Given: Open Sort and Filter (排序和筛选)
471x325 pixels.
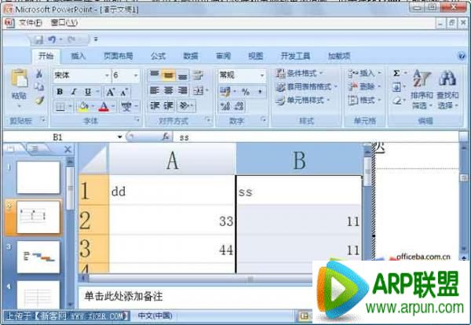Looking at the screenshot, I should tap(422, 89).
